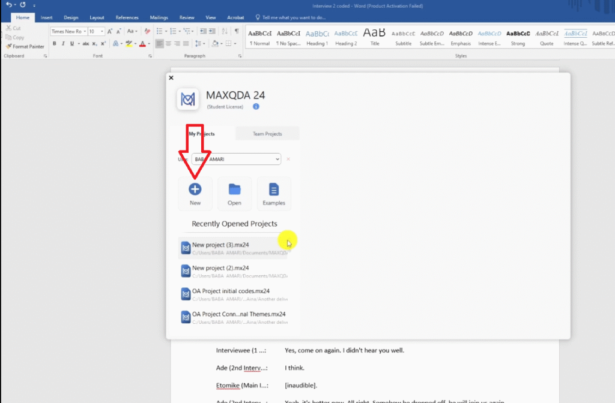The height and width of the screenshot is (403, 615).
Task: Open the Times New Roman font dropdown
Action: tap(85, 31)
